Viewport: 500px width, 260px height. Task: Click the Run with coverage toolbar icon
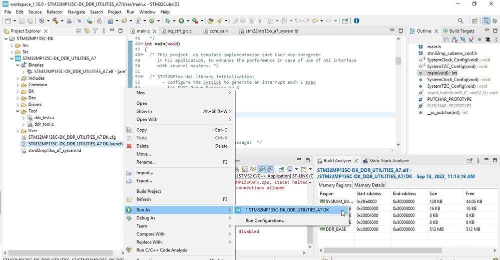195,21
